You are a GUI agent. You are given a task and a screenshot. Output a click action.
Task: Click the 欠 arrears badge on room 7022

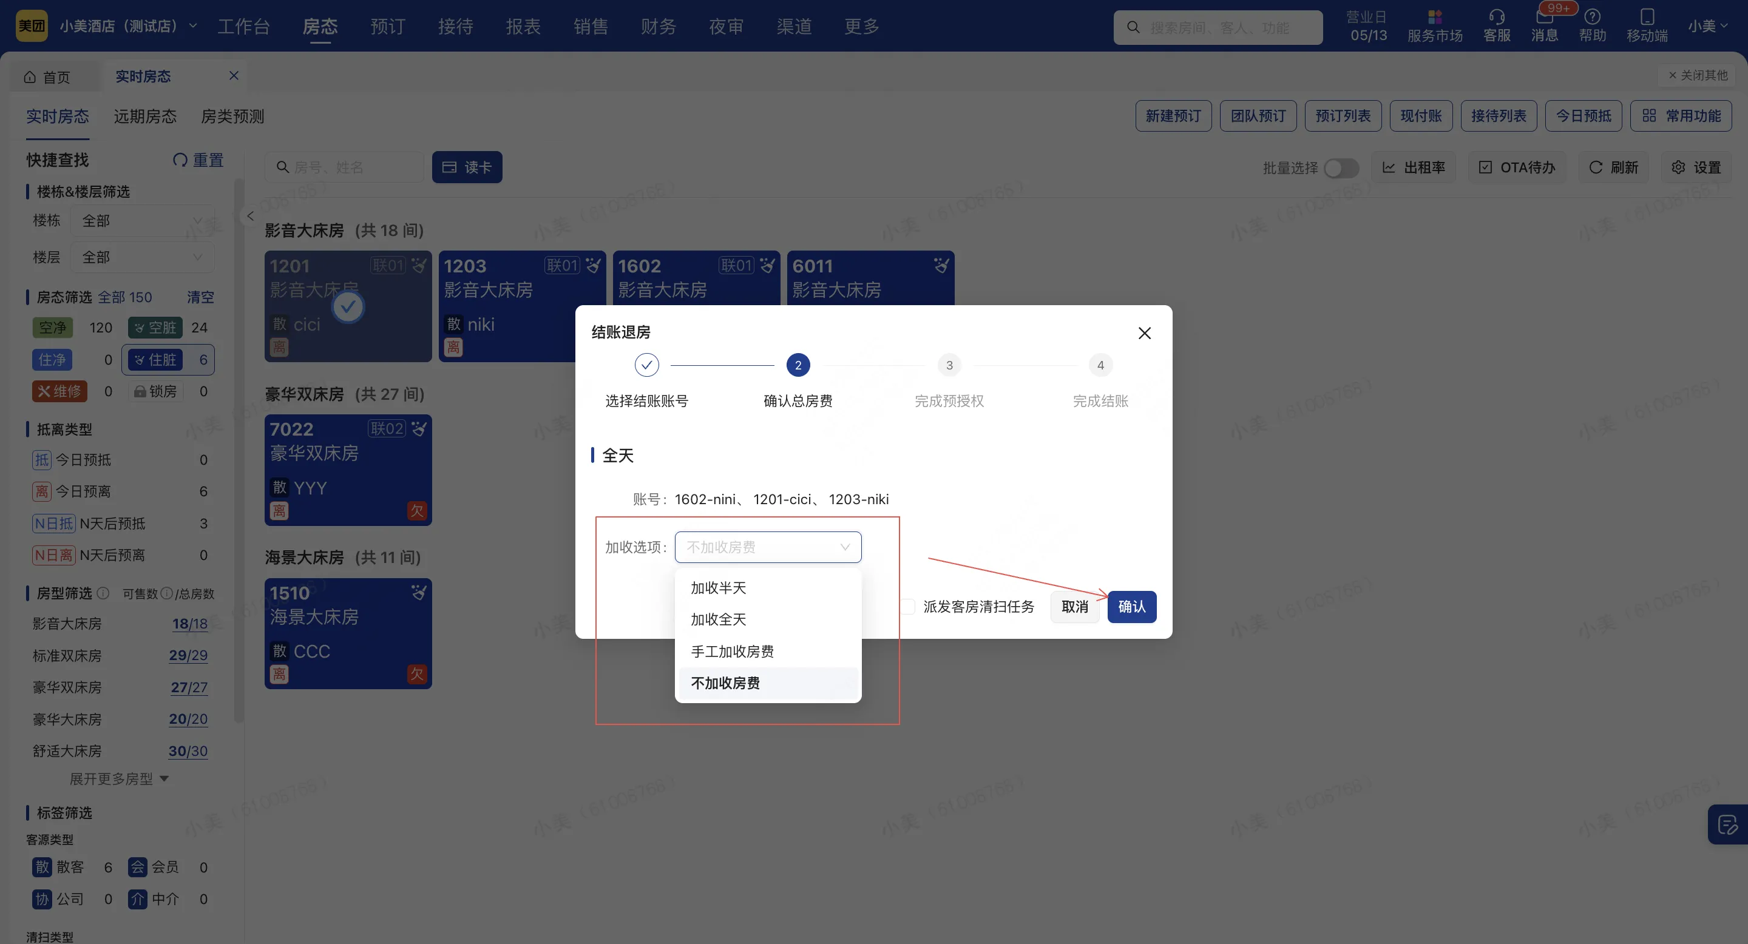point(416,511)
